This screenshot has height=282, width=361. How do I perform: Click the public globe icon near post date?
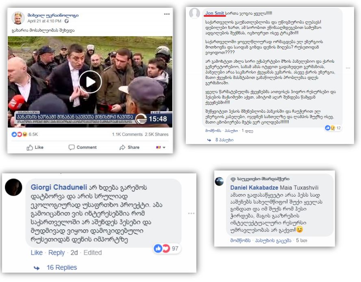click(x=67, y=21)
